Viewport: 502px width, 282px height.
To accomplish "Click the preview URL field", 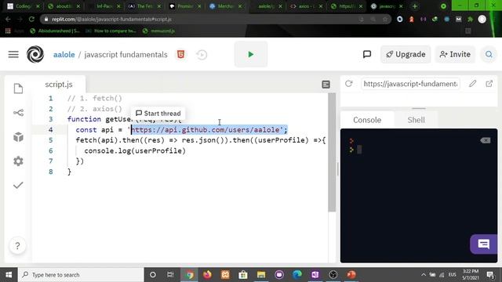I will 410,84.
